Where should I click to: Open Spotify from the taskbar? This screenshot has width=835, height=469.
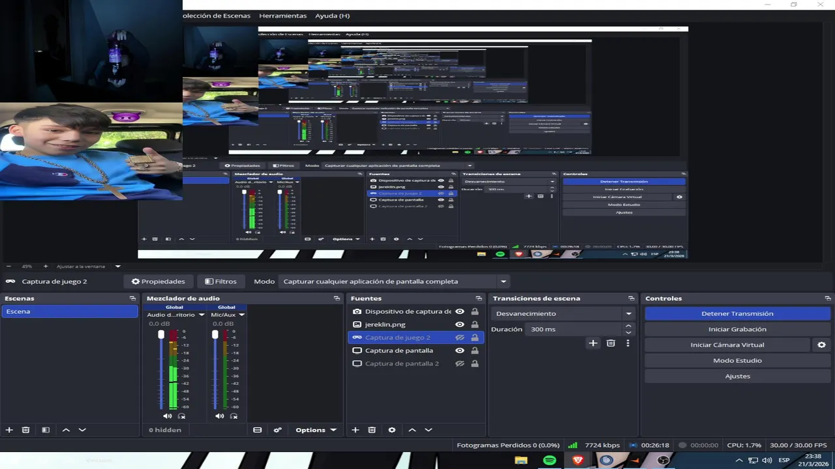pos(549,461)
